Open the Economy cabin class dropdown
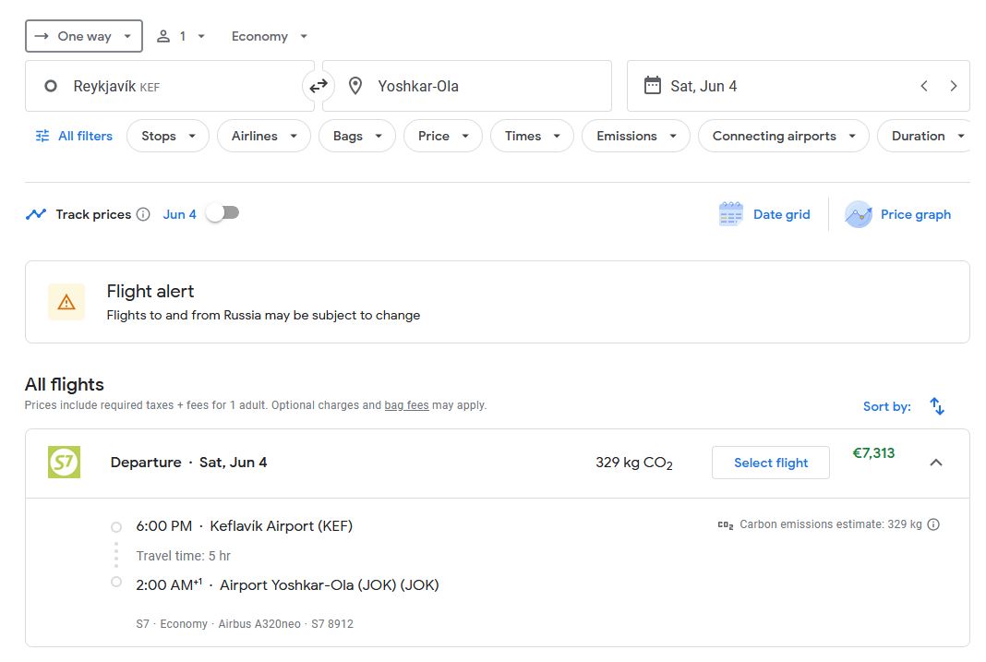Viewport: 986px width, 662px height. [270, 36]
